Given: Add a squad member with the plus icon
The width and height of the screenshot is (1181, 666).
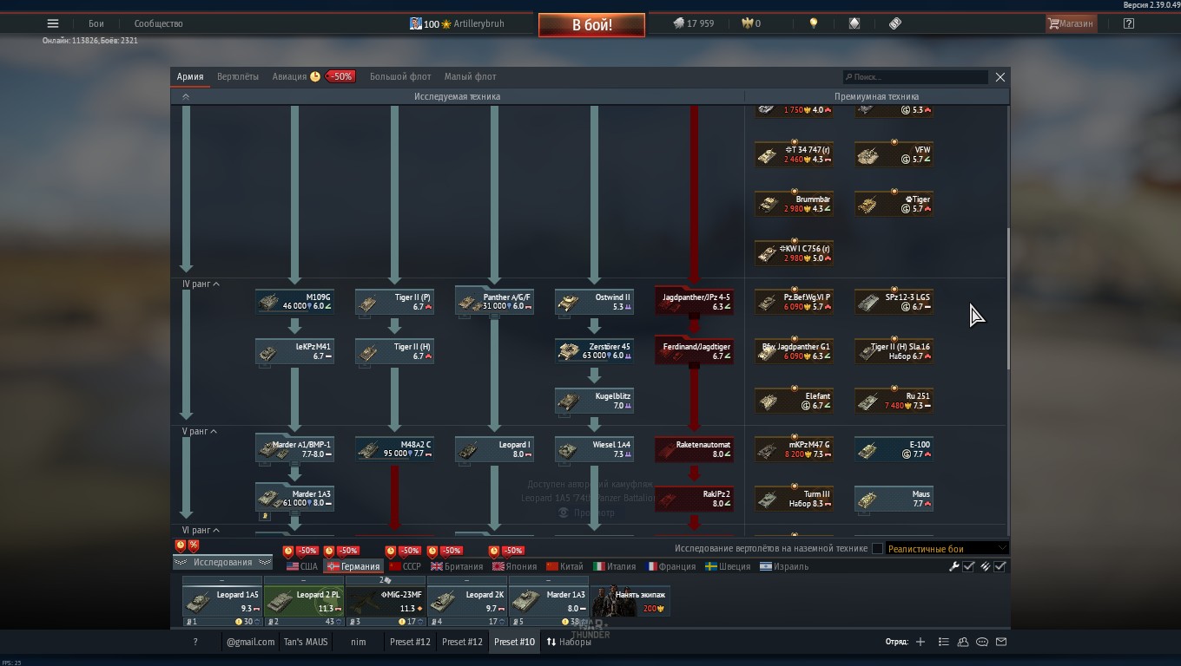Looking at the screenshot, I should pyautogui.click(x=920, y=642).
